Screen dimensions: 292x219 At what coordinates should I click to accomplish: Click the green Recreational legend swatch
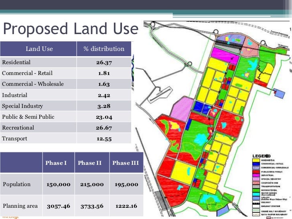point(256,191)
